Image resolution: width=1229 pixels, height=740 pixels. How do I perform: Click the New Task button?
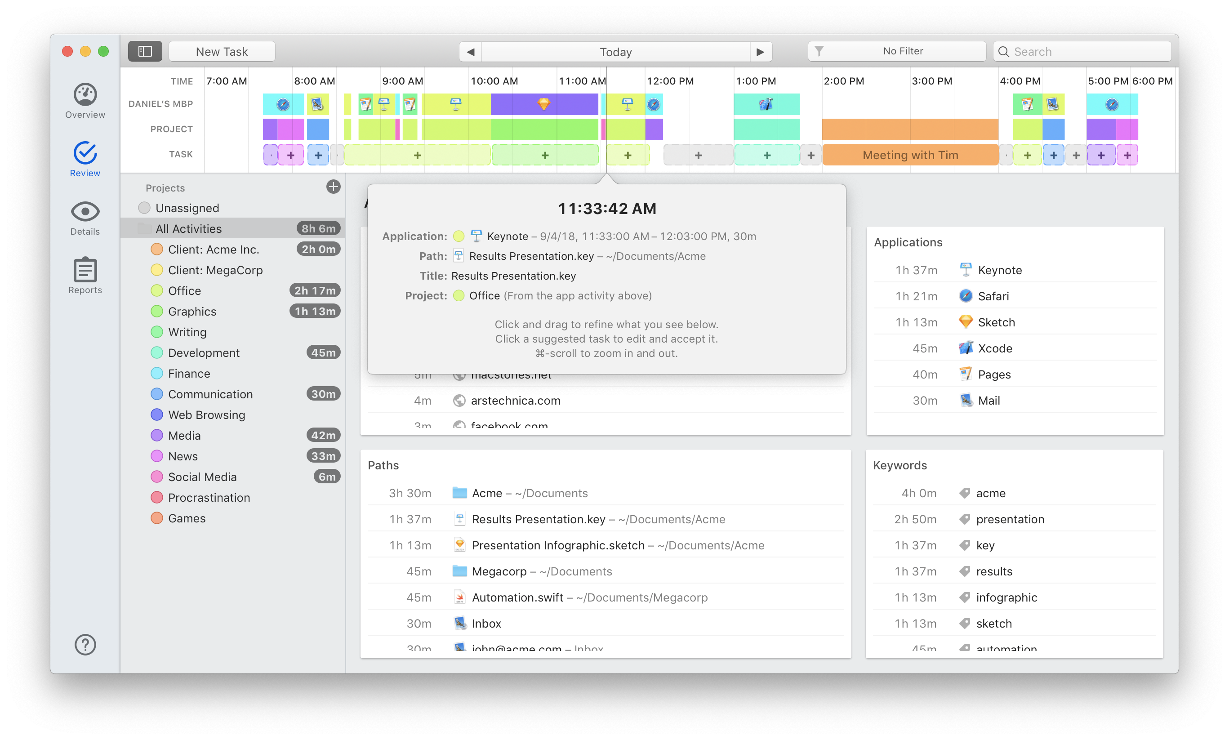pyautogui.click(x=221, y=51)
